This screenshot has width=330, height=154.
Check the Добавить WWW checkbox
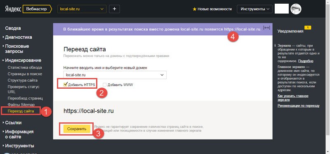[105, 85]
